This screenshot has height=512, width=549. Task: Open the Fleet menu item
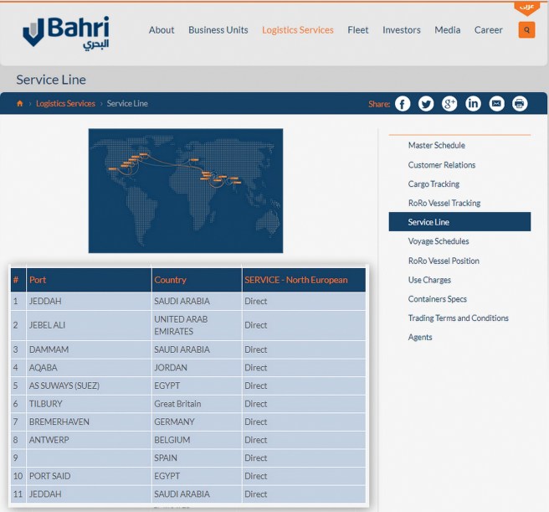coord(357,30)
